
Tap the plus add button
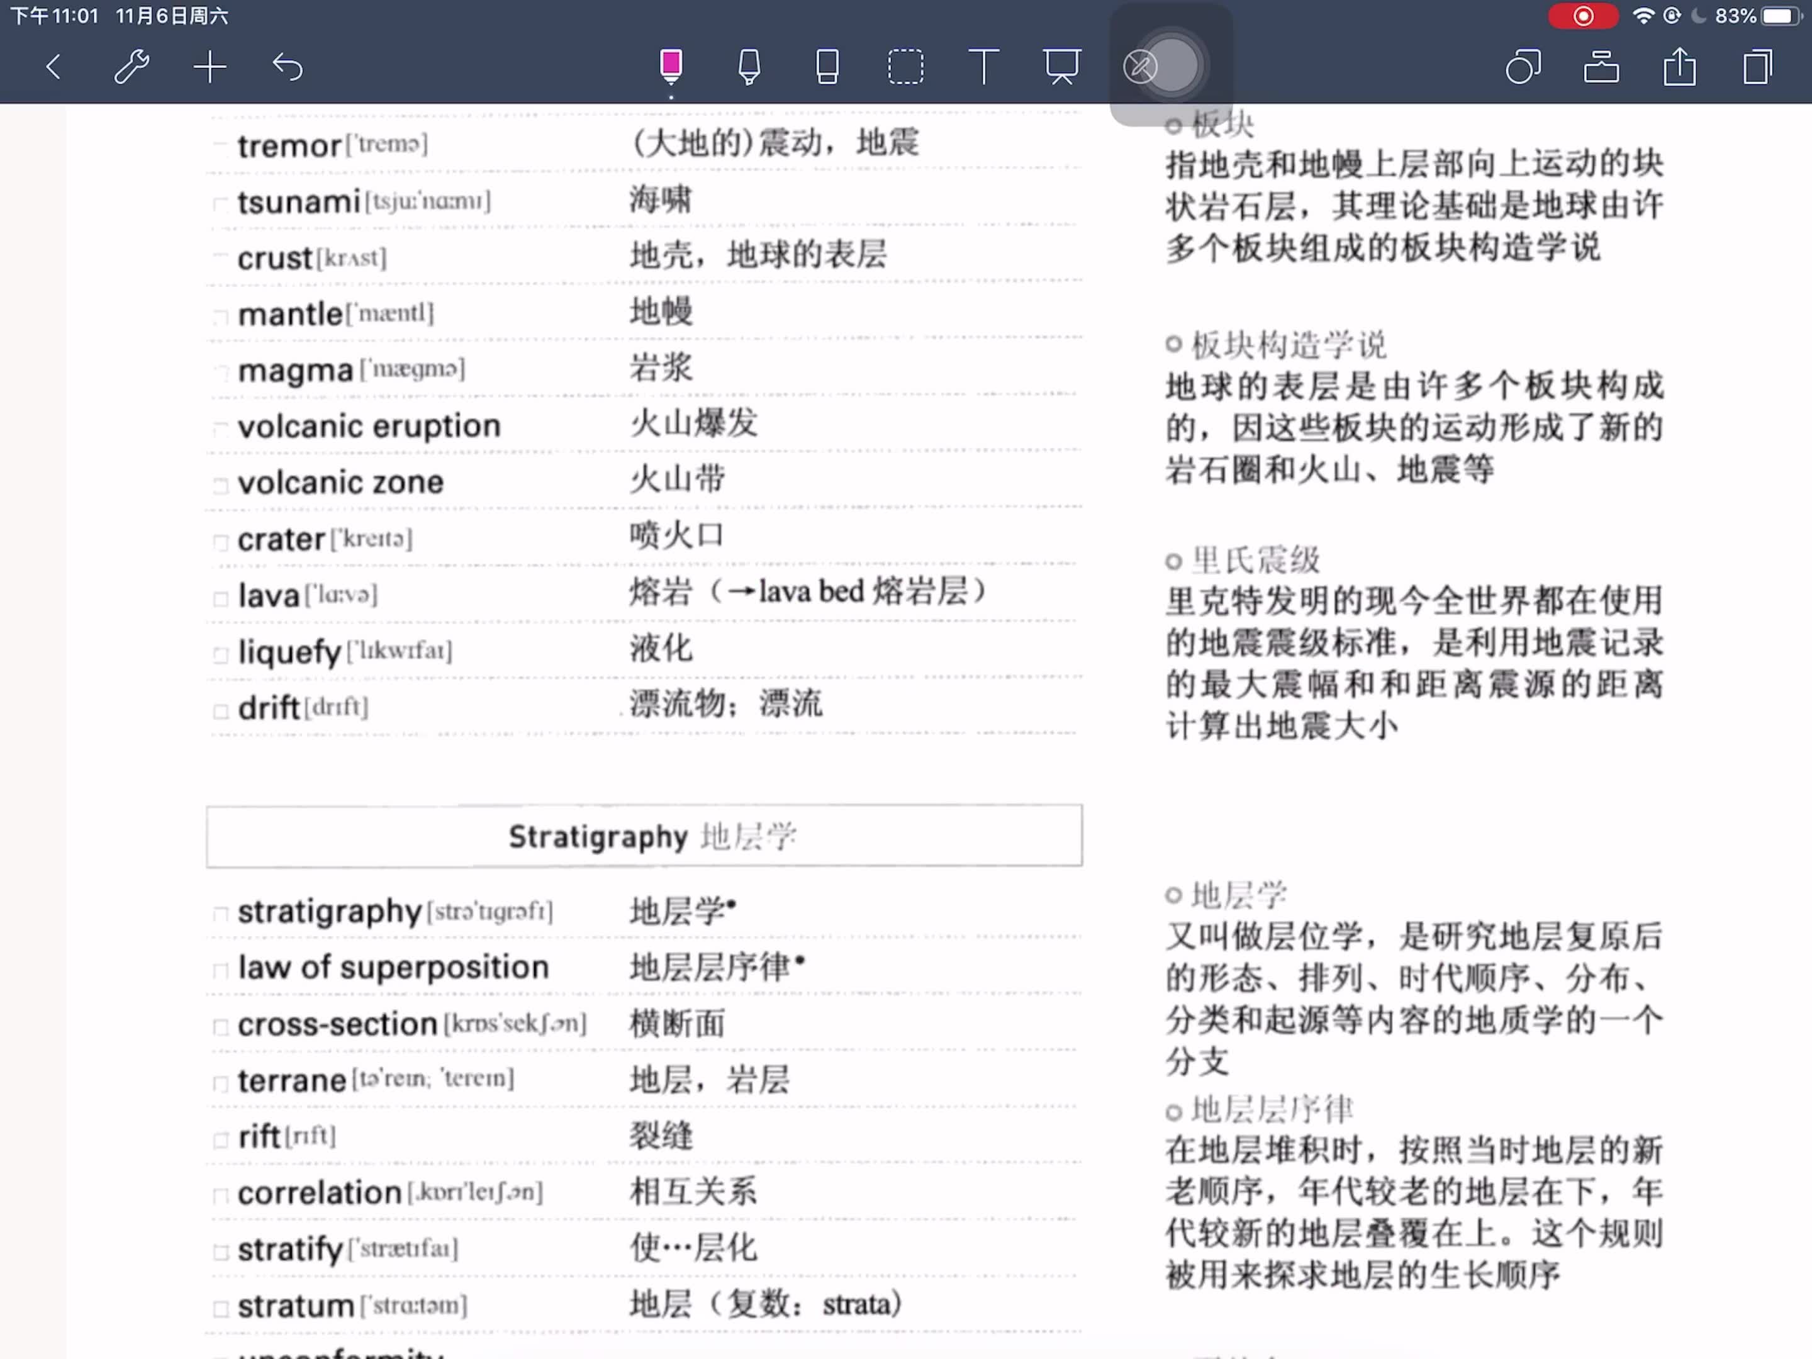[210, 66]
